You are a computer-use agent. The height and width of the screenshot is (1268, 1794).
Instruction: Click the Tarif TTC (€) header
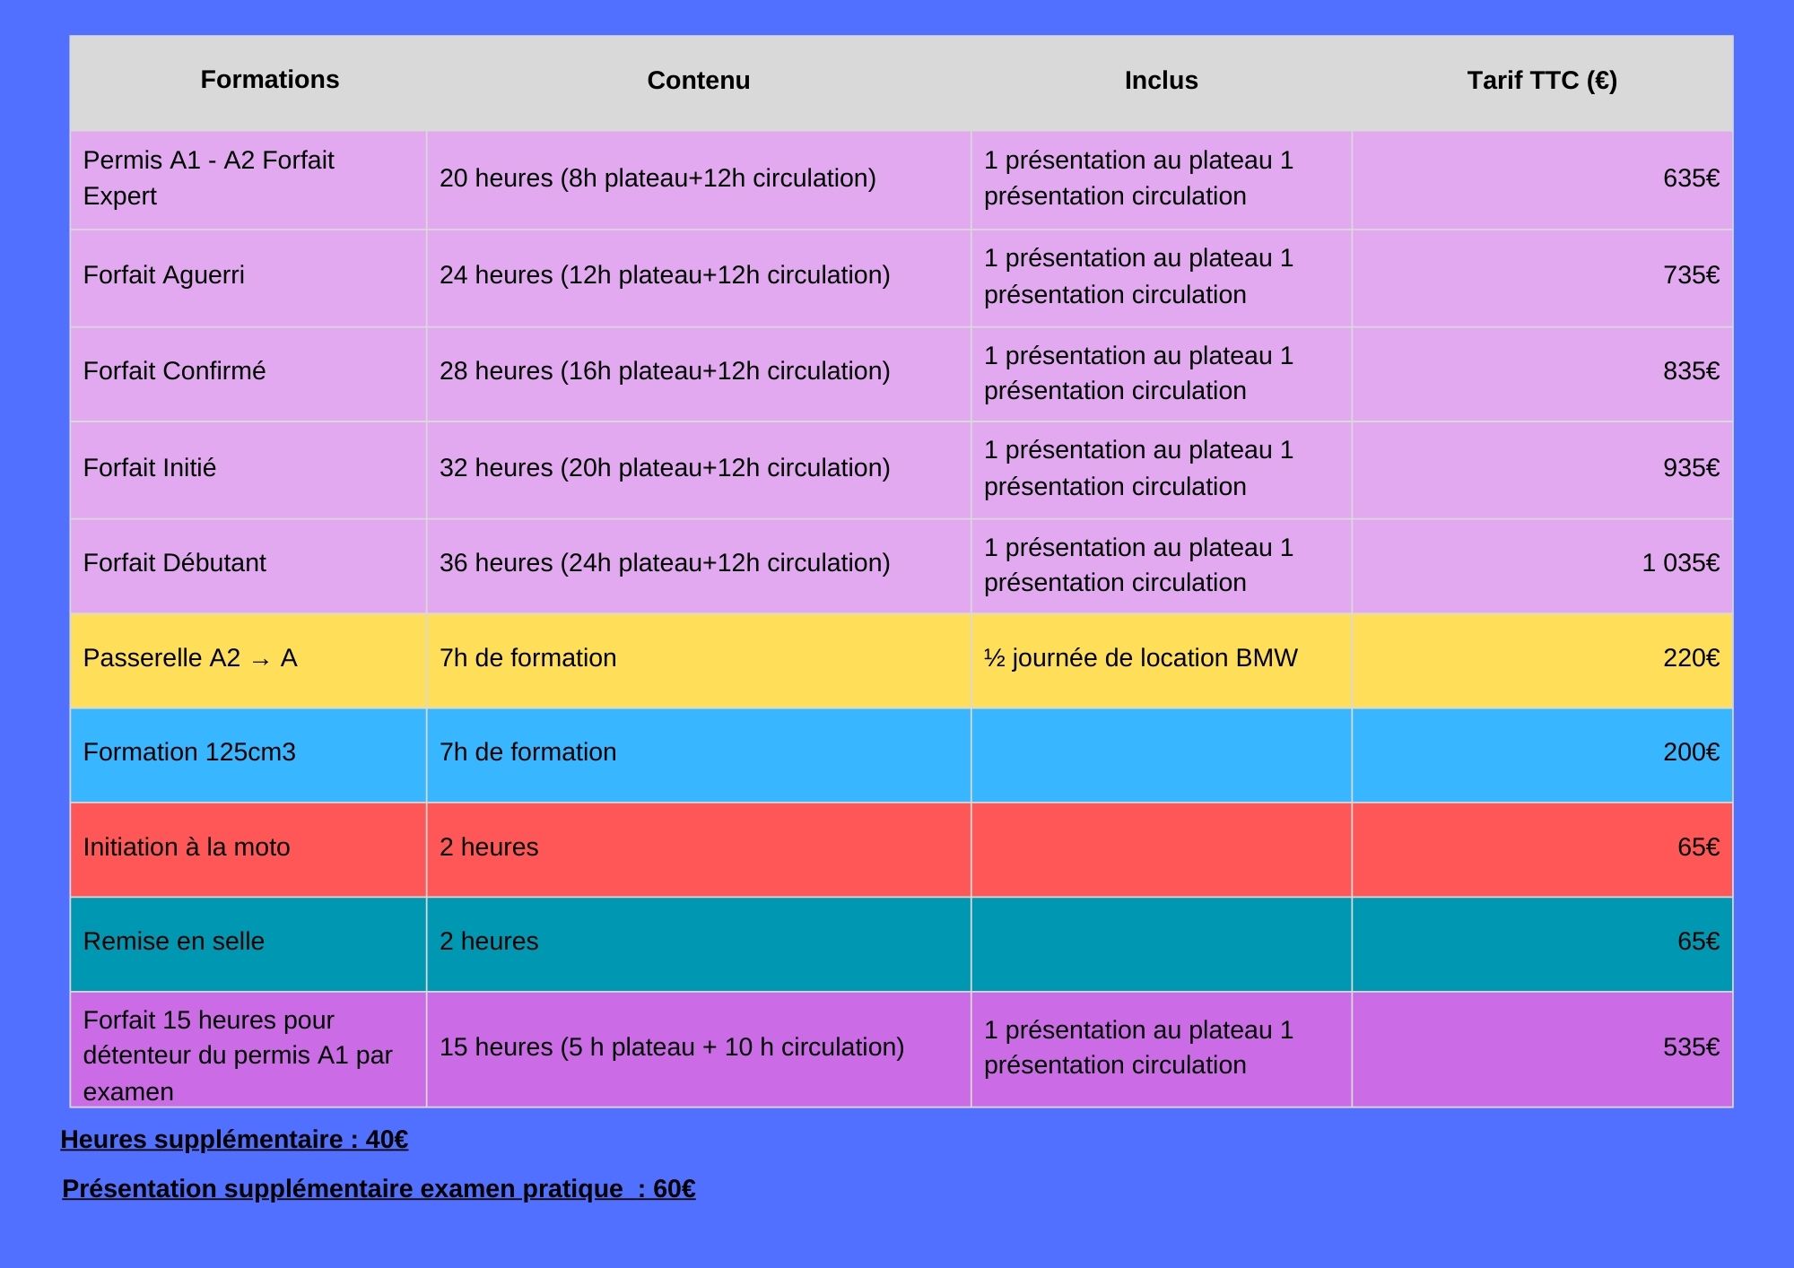(x=1541, y=81)
